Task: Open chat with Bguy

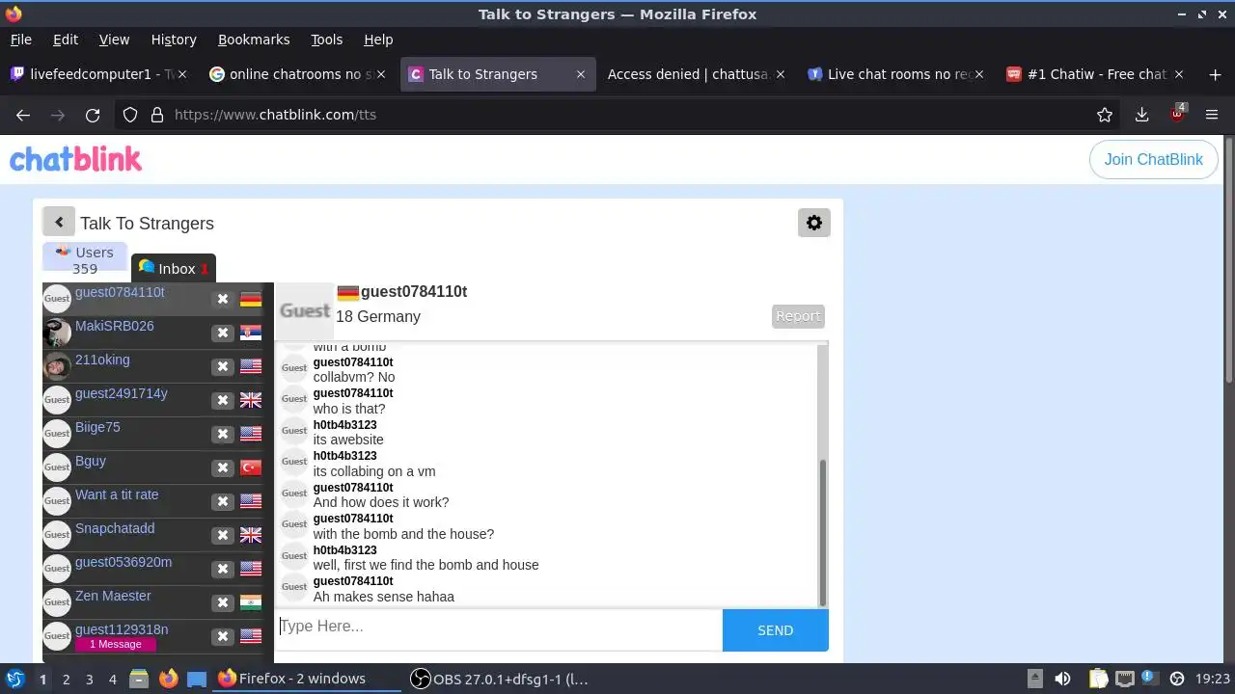Action: (x=91, y=461)
